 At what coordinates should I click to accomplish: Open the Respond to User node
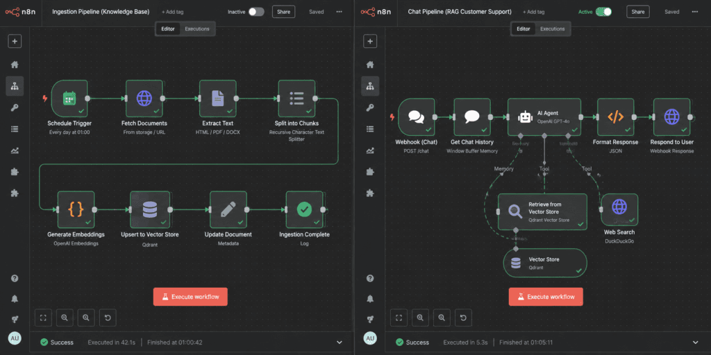(x=671, y=117)
